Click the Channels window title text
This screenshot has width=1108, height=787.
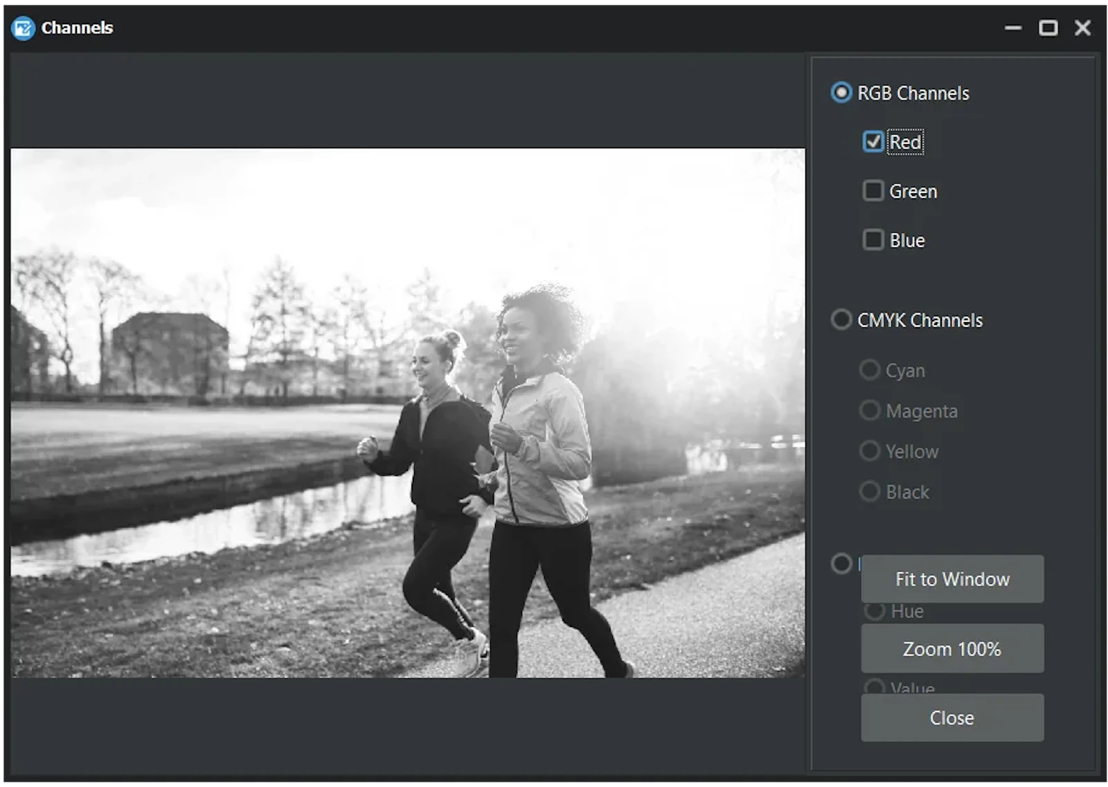pos(77,28)
